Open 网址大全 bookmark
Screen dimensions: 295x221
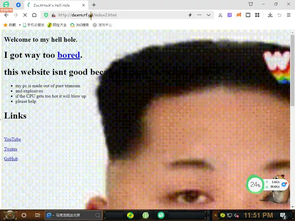point(57,25)
